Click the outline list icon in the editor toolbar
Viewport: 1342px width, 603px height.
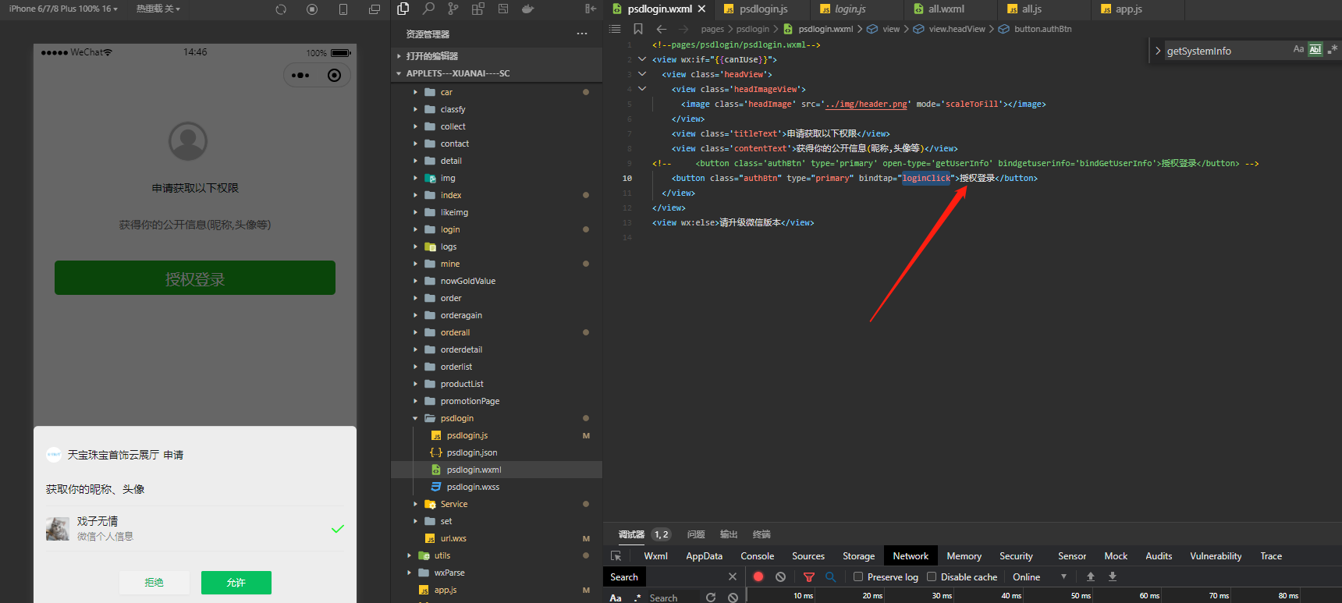pyautogui.click(x=615, y=29)
